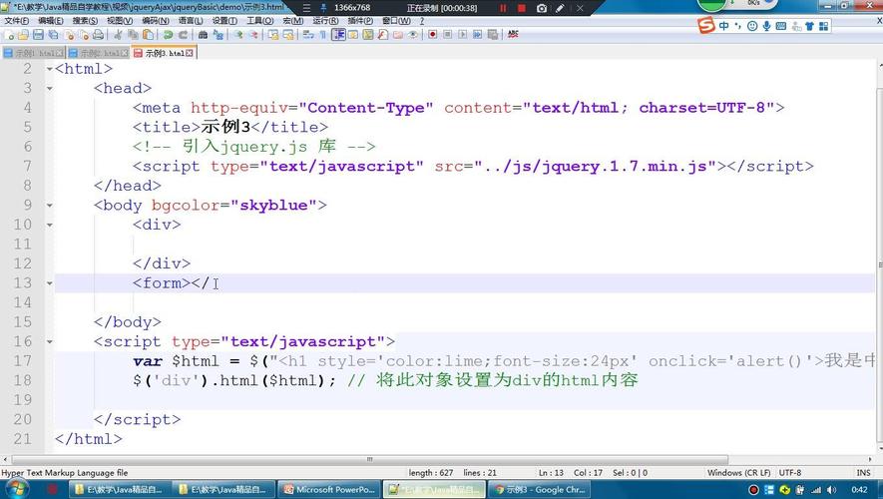The image size is (883, 499).
Task: Click the recorder pencil annotate icon
Action: [x=560, y=8]
